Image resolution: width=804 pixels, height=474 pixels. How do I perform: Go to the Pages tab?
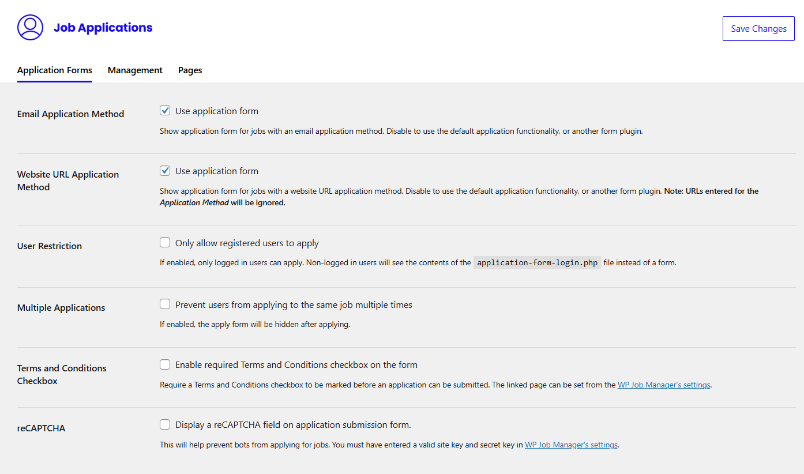point(190,70)
